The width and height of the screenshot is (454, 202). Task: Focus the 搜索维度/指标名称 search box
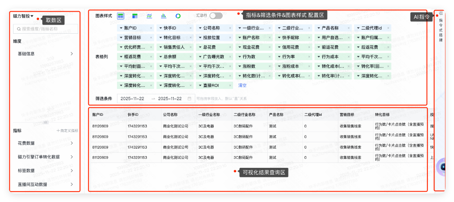[x=46, y=29]
